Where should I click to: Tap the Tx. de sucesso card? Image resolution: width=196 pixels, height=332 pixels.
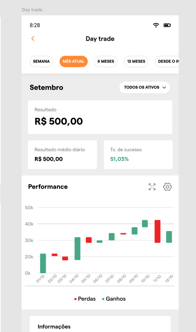click(x=138, y=155)
